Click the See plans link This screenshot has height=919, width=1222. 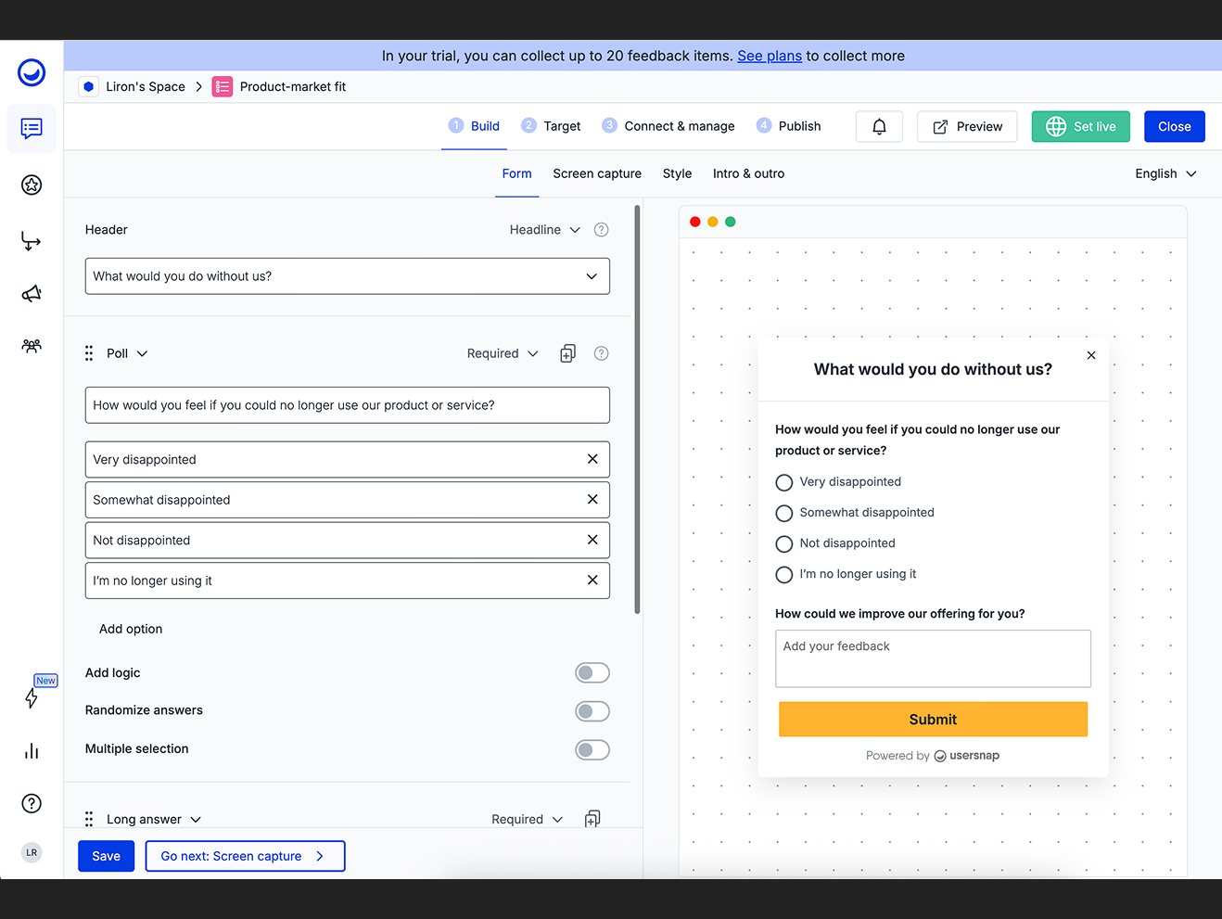pyautogui.click(x=770, y=56)
